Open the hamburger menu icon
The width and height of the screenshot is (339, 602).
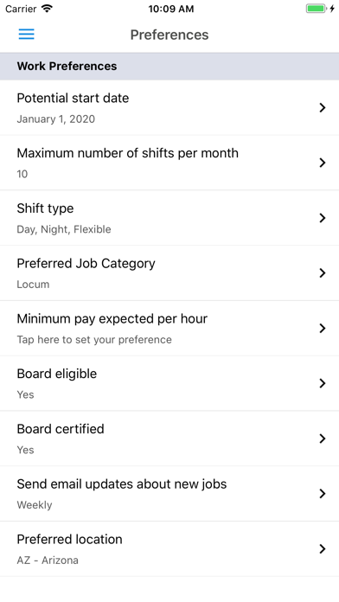(27, 35)
